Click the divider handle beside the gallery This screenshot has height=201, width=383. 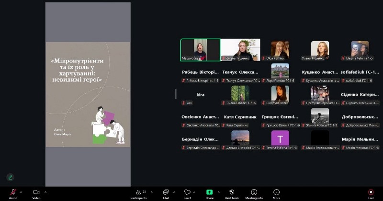175,94
